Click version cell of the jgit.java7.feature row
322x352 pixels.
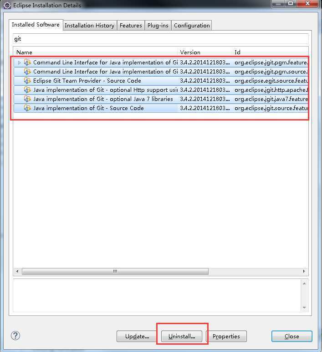[x=205, y=99]
